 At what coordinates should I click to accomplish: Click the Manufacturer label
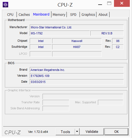[18, 27]
